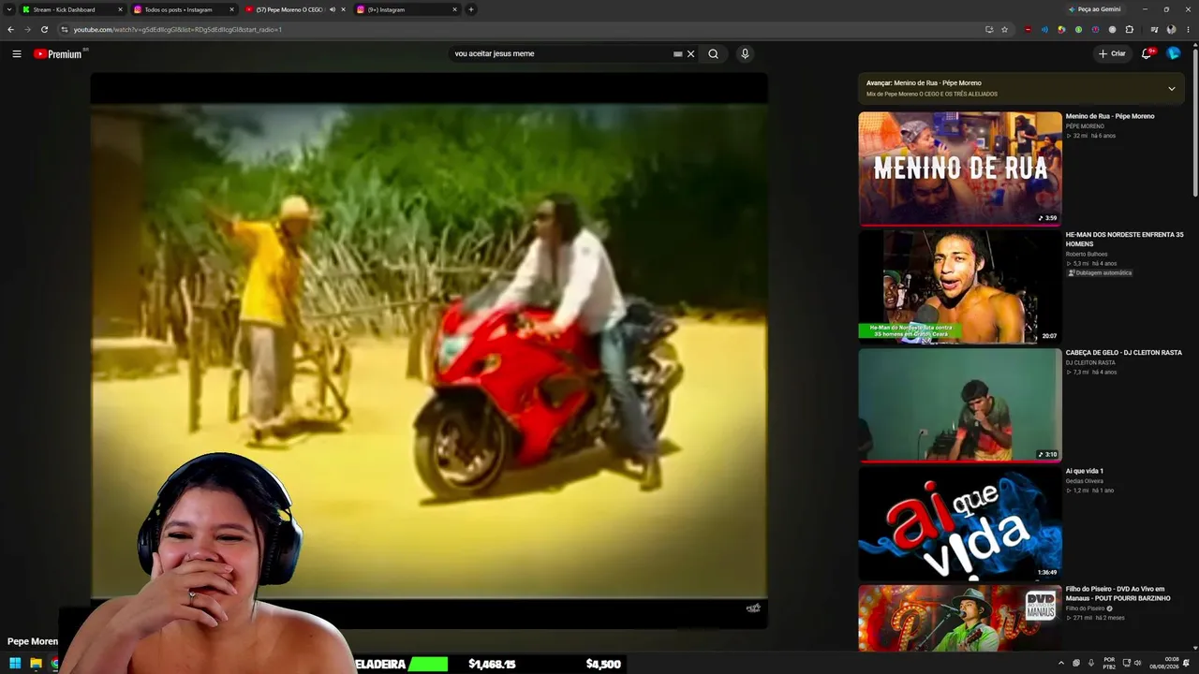Open the taskbar volume speaker control
This screenshot has height=674, width=1199.
[1138, 663]
